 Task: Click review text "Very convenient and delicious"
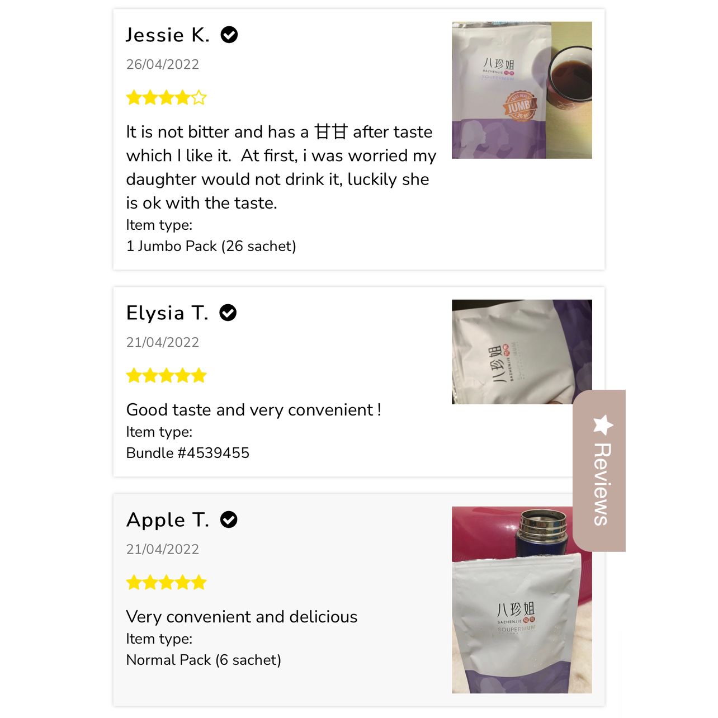[x=242, y=617]
